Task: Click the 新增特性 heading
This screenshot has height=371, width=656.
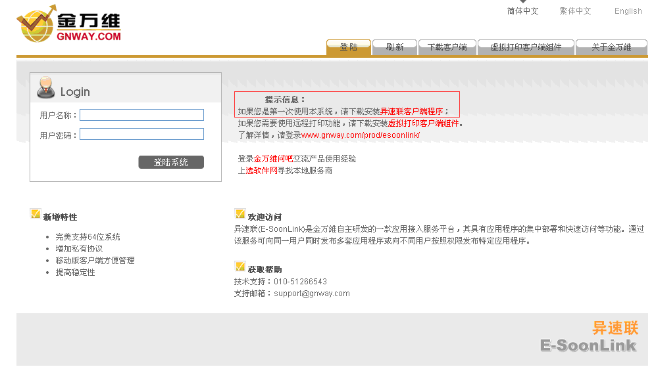Action: pyautogui.click(x=61, y=217)
